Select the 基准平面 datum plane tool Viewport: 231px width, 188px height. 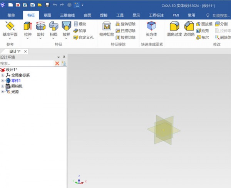pyautogui.click(x=10, y=29)
